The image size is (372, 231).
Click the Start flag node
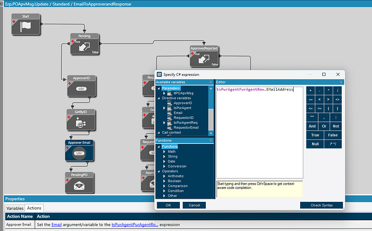pyautogui.click(x=26, y=25)
